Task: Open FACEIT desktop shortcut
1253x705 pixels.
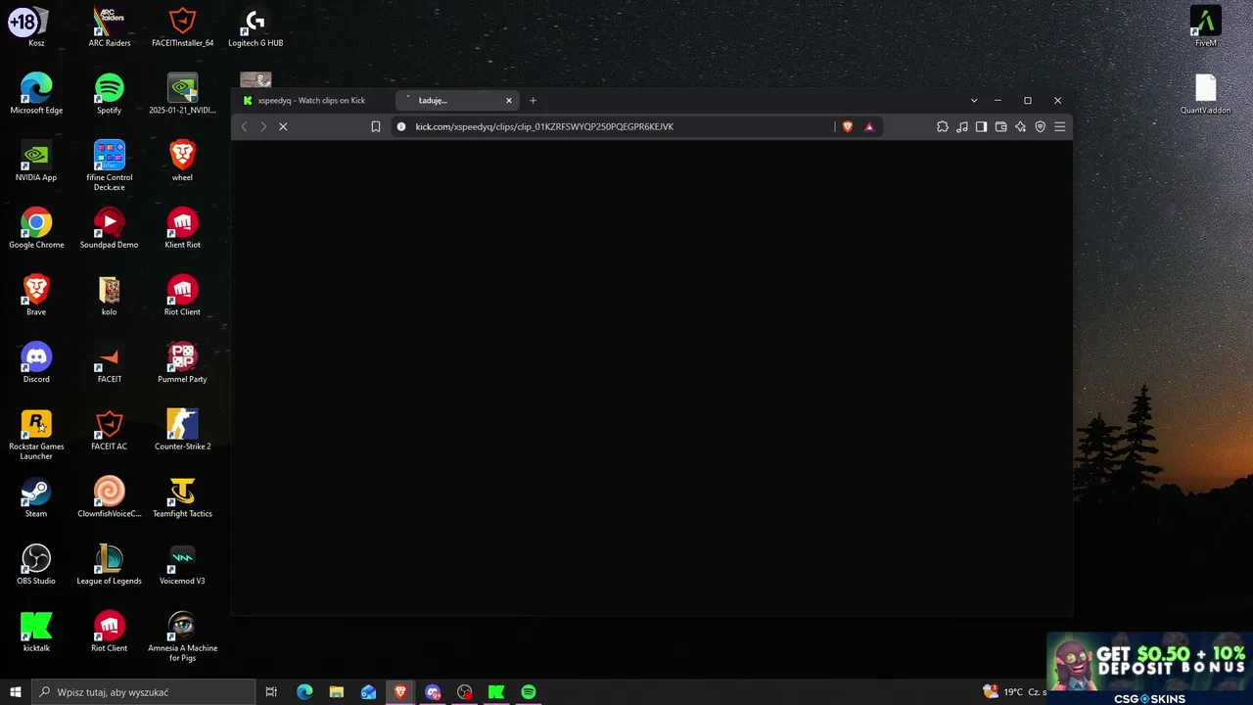Action: click(110, 363)
